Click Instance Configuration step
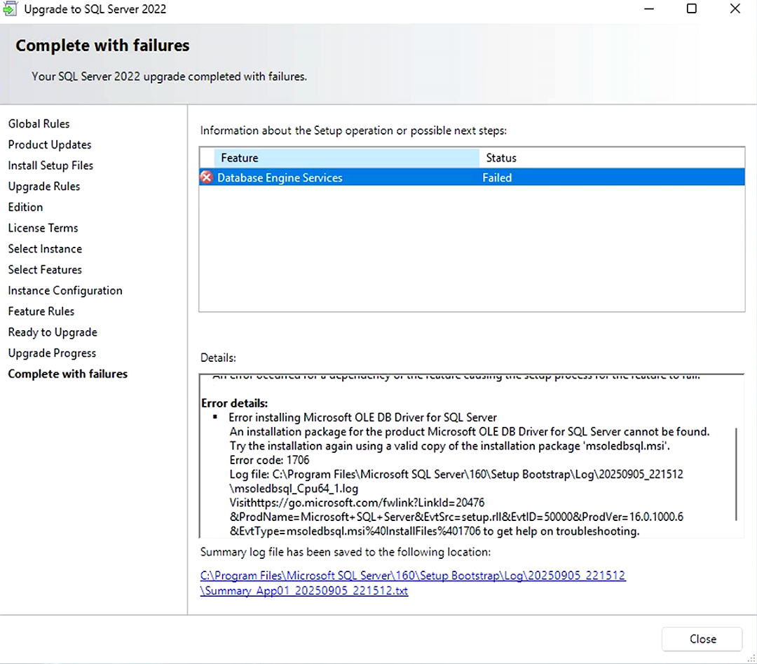Screen dimensions: 757x664 (x=65, y=290)
